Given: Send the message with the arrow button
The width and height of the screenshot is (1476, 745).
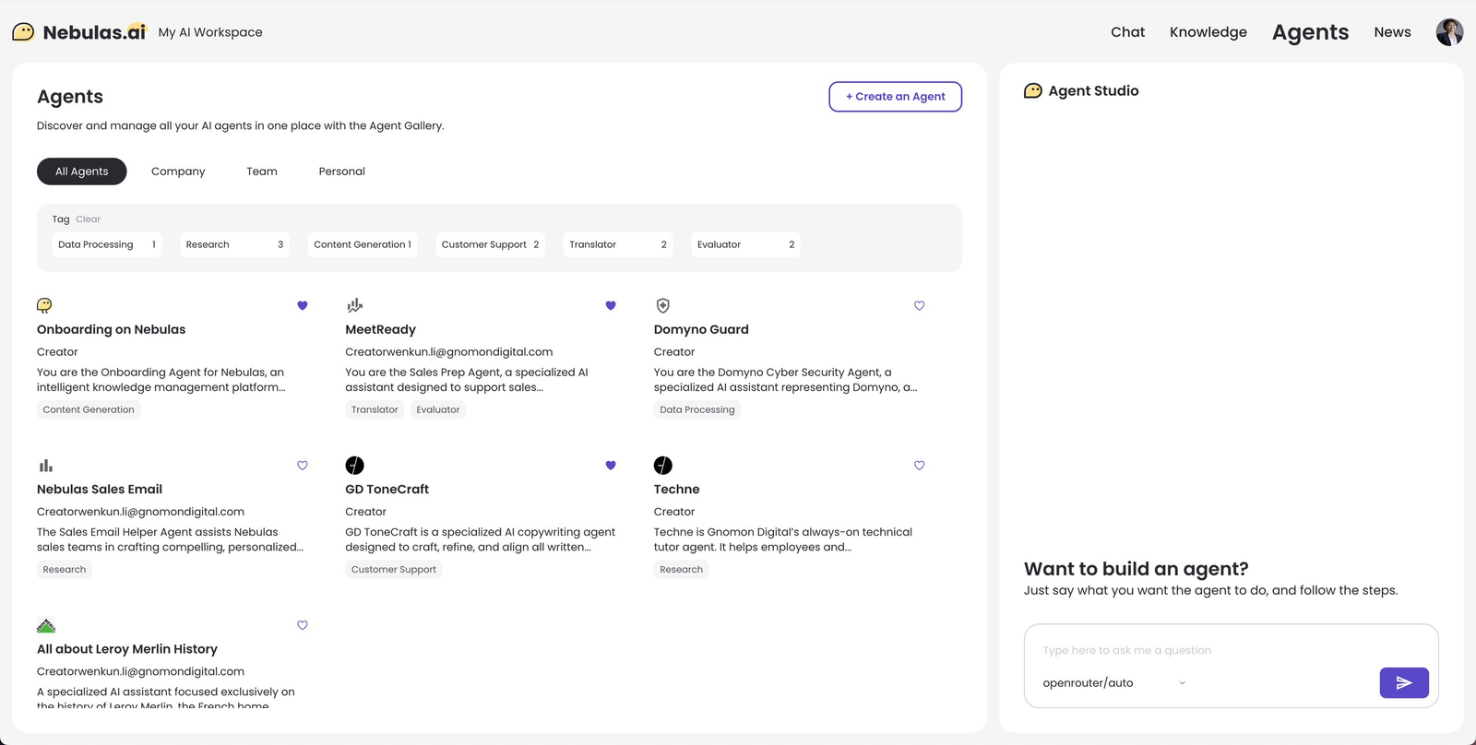Looking at the screenshot, I should click(x=1404, y=682).
